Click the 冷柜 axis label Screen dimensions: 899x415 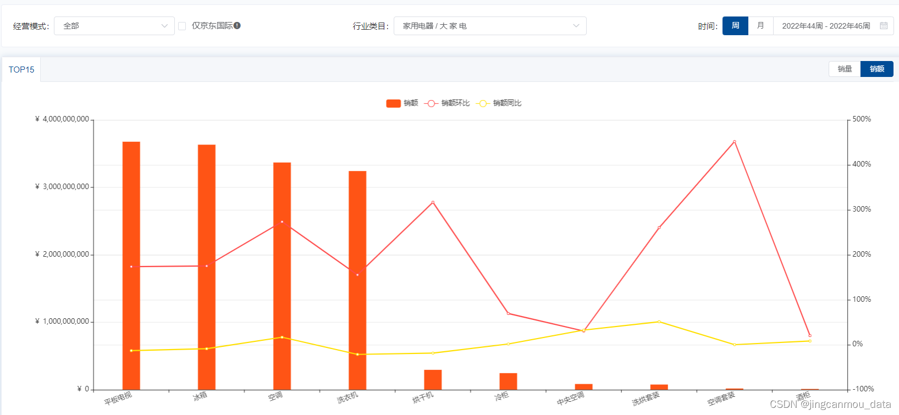tap(501, 396)
